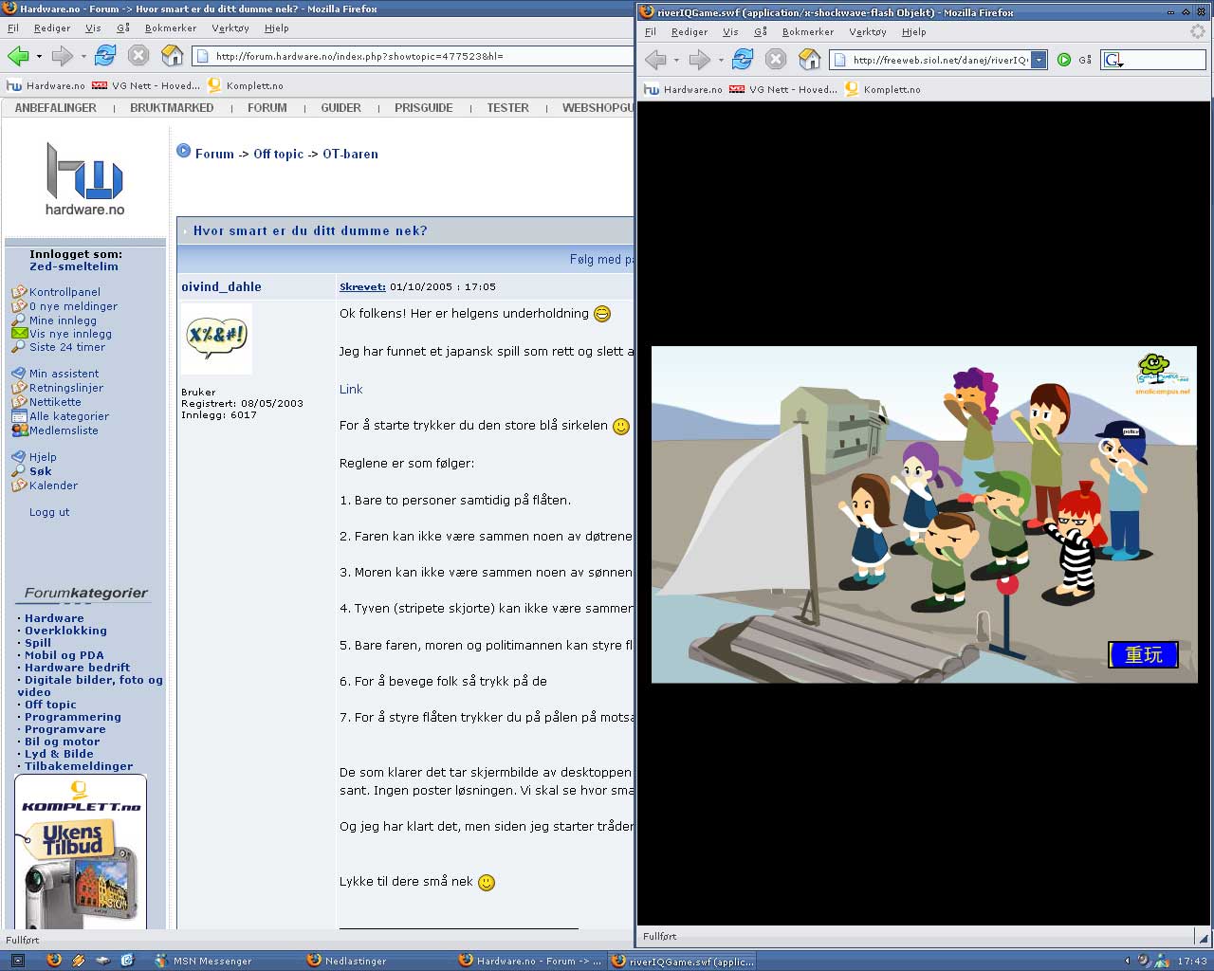The image size is (1214, 971).
Task: Click Firefox launcher icon in taskbar
Action: [54, 961]
